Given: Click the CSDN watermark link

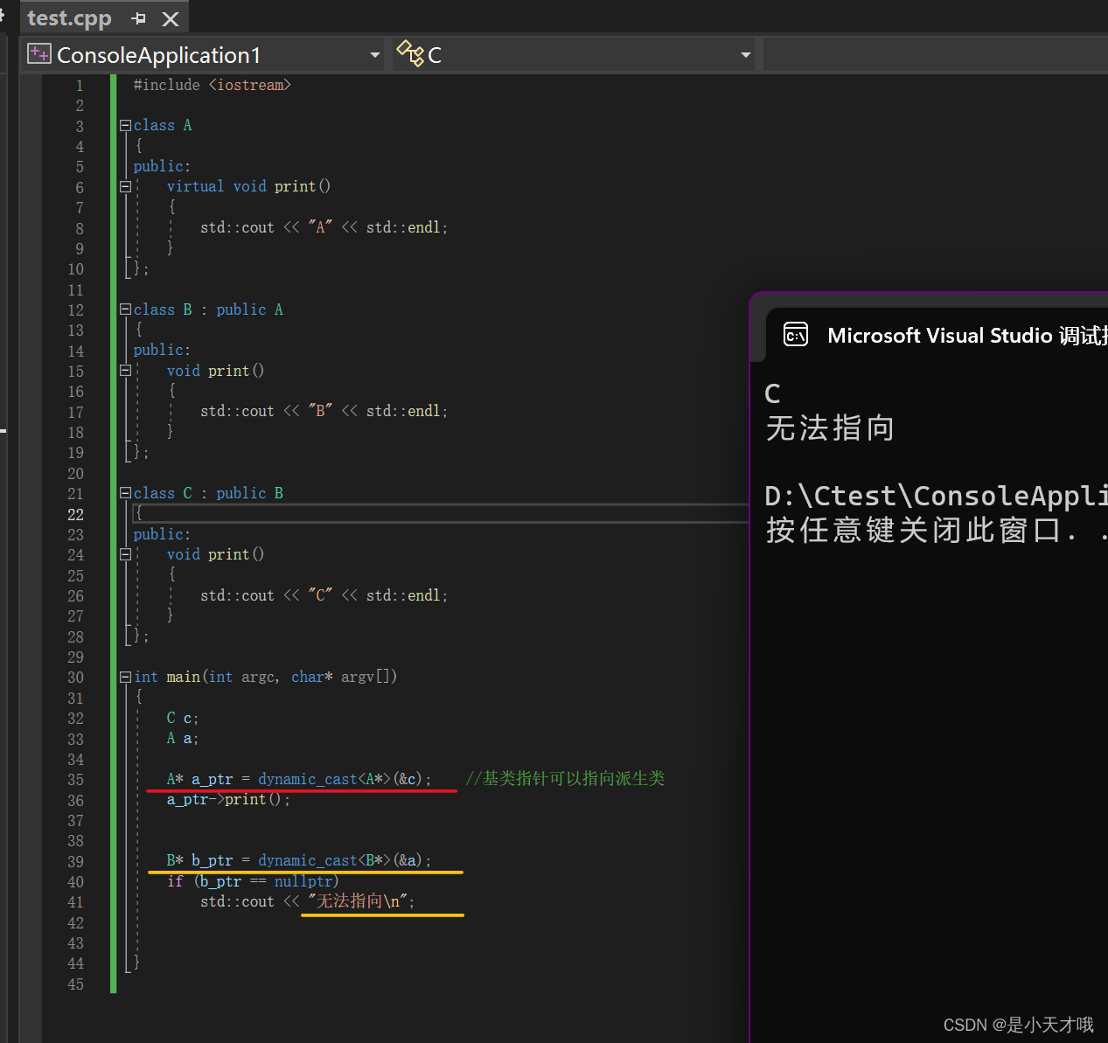Looking at the screenshot, I should 1017,1025.
